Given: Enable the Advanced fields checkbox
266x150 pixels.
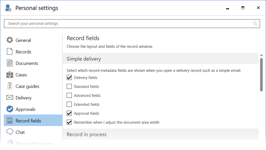Looking at the screenshot, I should tap(69, 95).
